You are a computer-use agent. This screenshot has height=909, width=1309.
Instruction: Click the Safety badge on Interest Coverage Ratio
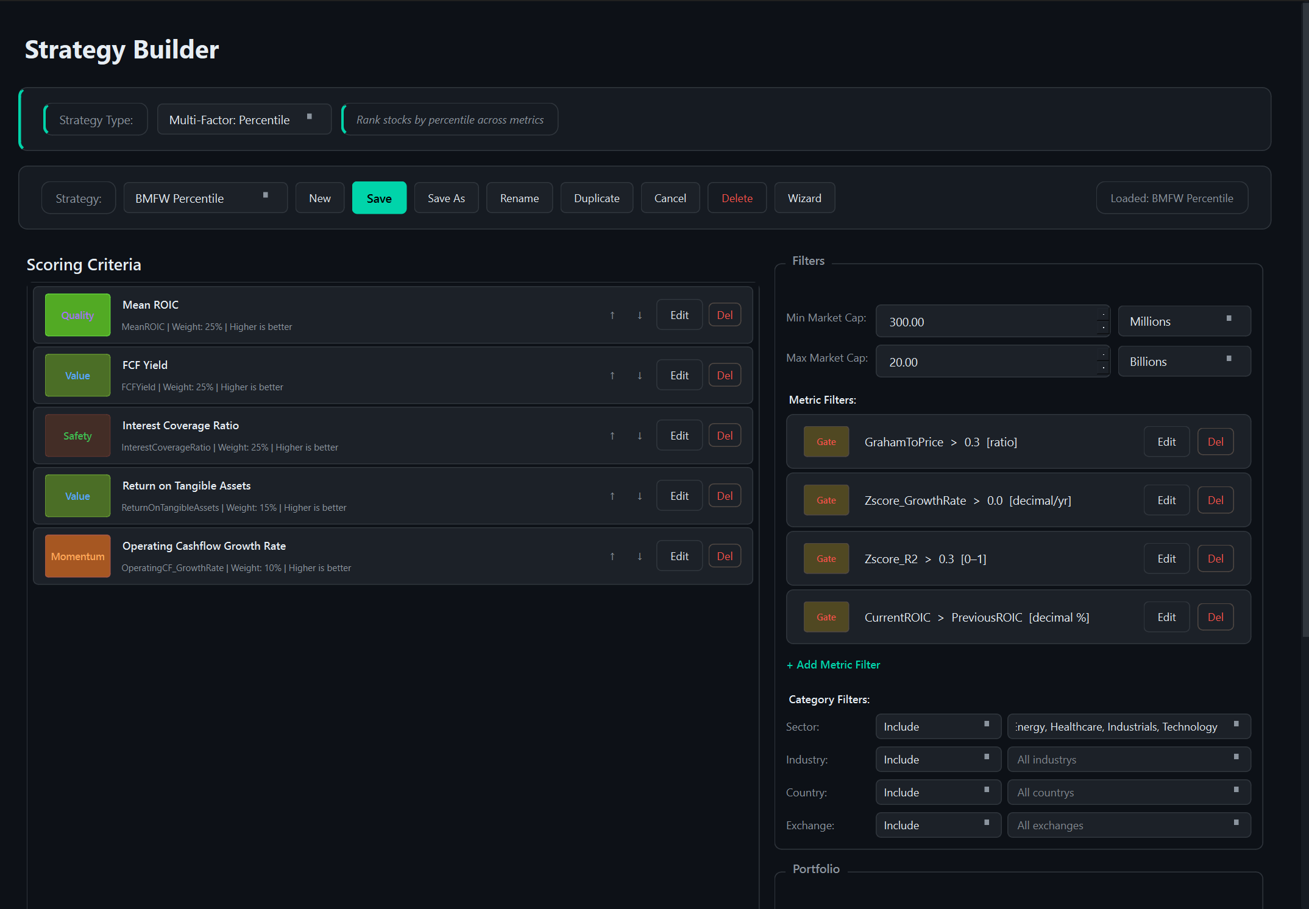[x=77, y=435]
